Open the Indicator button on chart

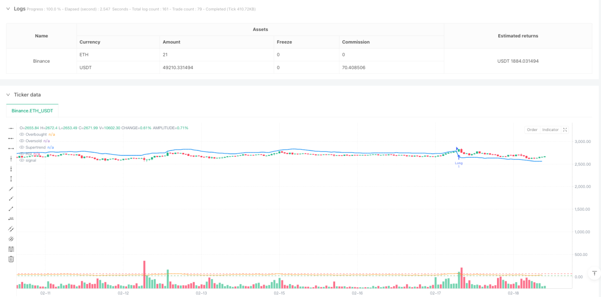click(550, 130)
